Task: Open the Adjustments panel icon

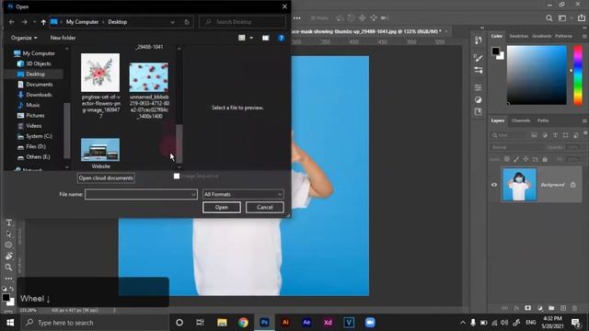Action: pos(479,100)
